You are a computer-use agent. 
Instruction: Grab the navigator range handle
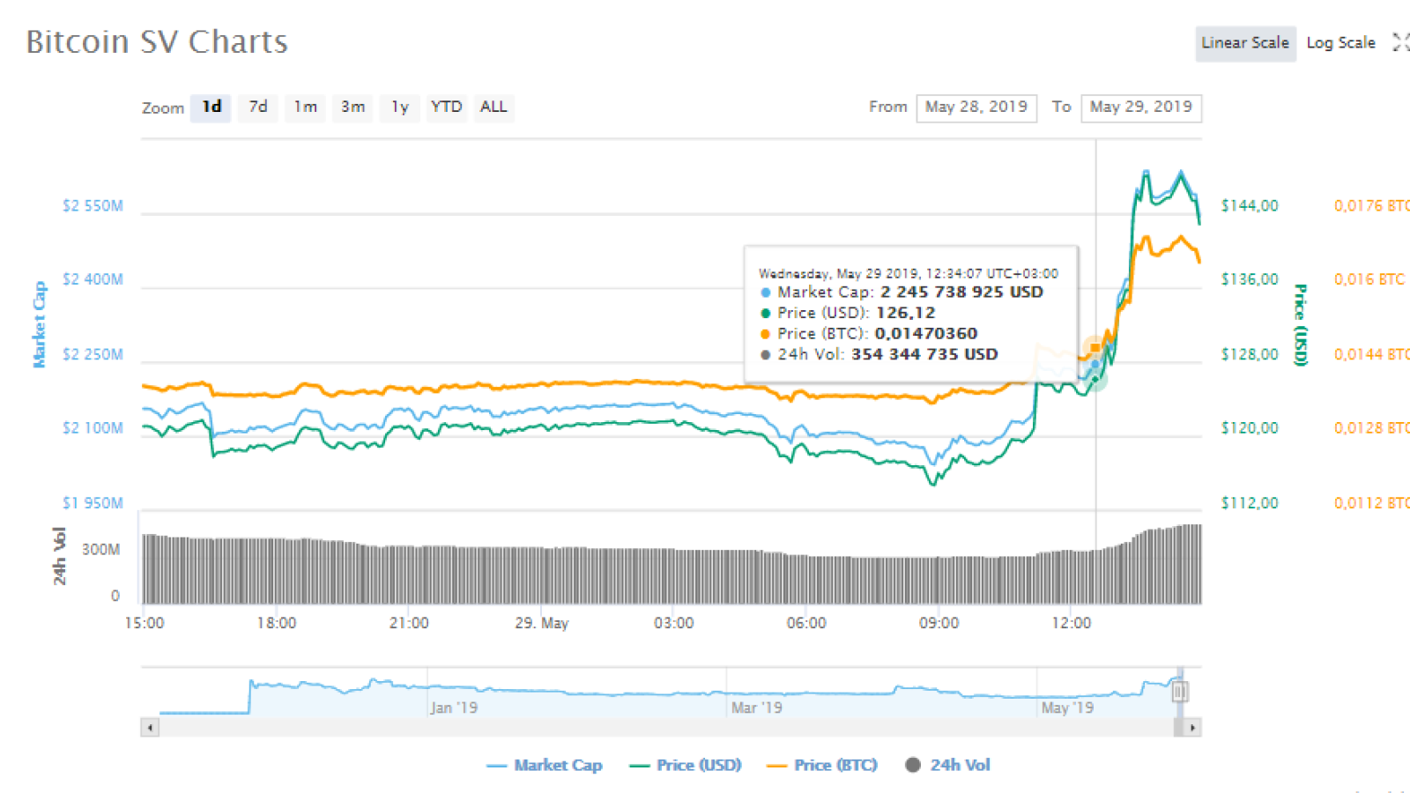(1180, 692)
